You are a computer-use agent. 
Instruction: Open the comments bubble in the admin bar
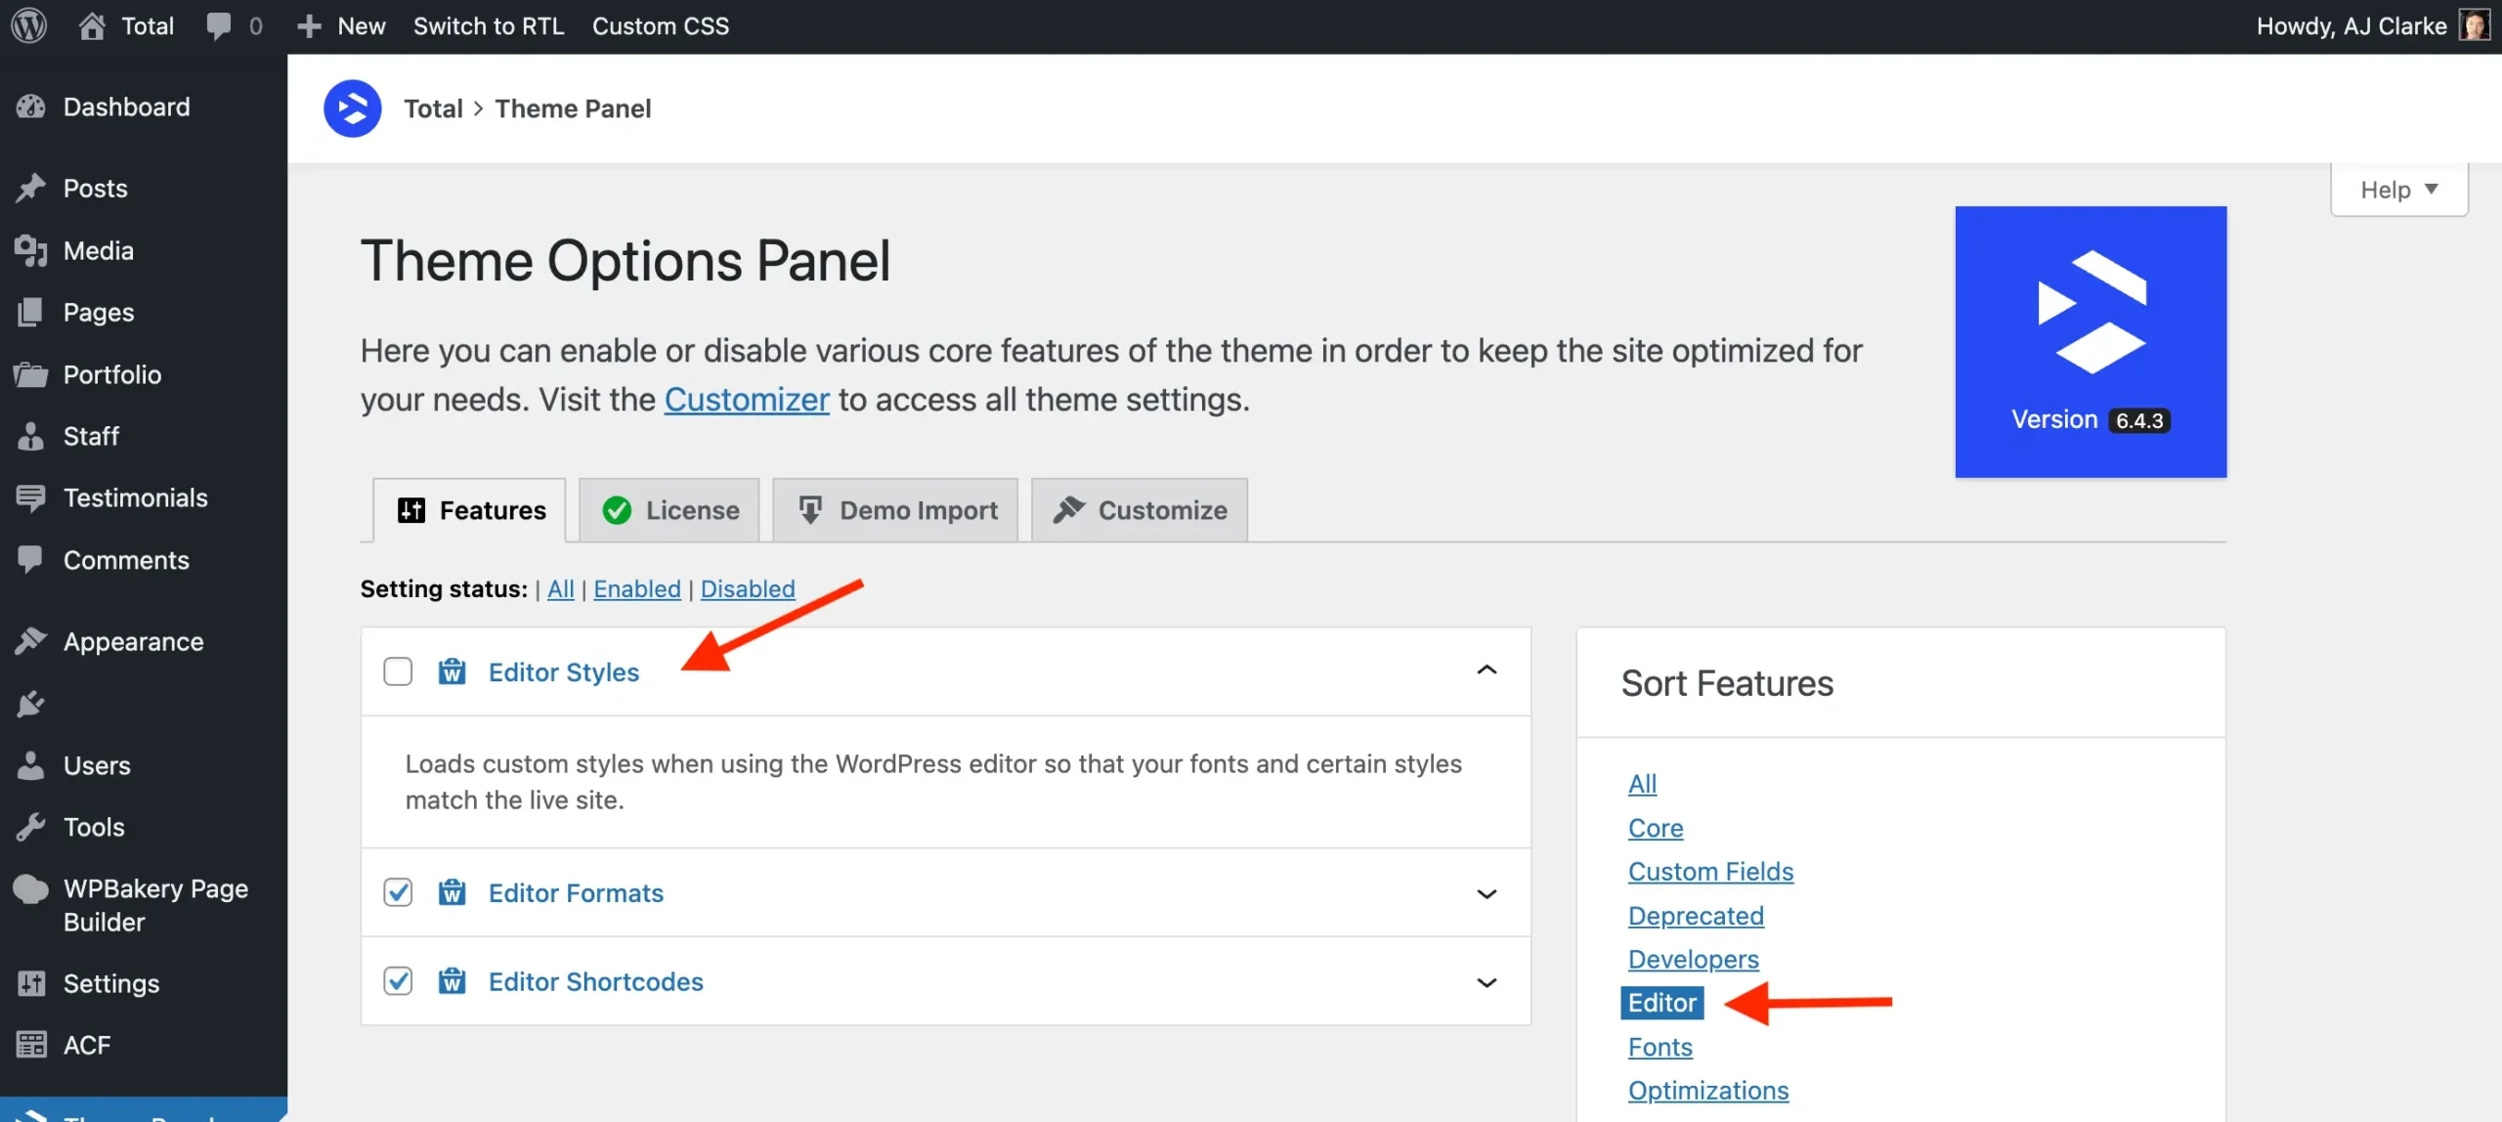click(232, 25)
